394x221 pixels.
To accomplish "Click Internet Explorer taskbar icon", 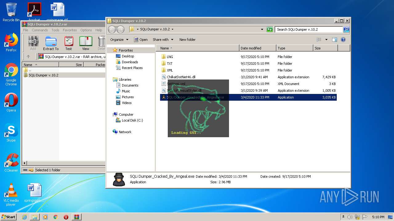I will click(24, 217).
